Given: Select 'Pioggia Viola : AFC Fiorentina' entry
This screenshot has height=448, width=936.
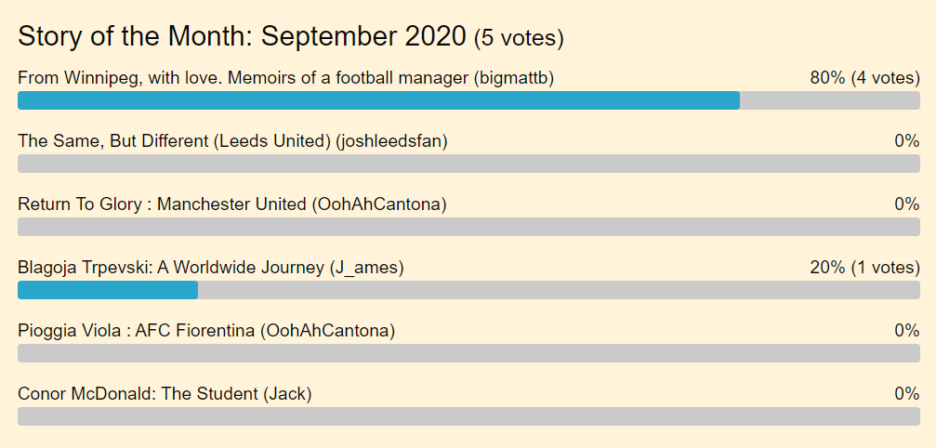Looking at the screenshot, I should [x=205, y=331].
